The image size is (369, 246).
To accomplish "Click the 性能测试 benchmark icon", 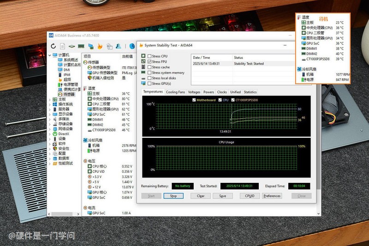I will point(55,163).
